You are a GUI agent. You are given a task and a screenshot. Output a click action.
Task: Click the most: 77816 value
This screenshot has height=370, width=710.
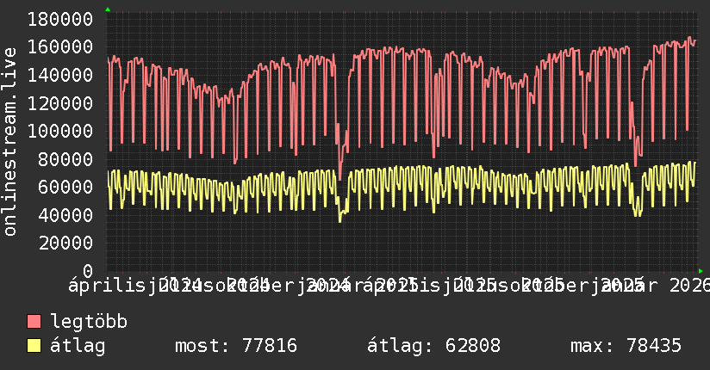pos(236,346)
